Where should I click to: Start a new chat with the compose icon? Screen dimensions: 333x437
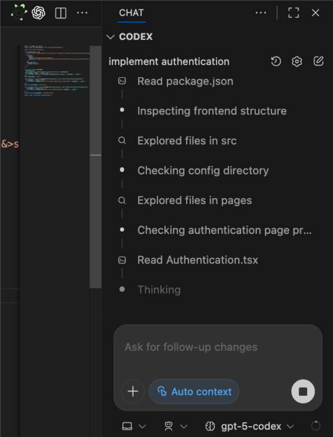pos(319,61)
